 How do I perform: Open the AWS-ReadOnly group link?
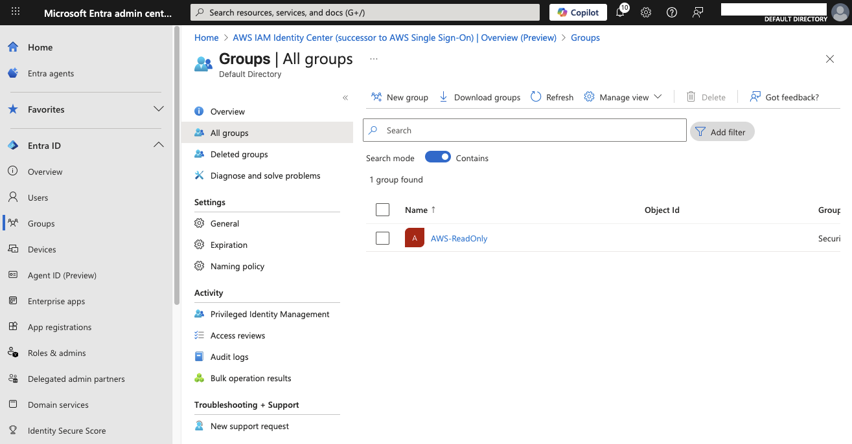(459, 238)
